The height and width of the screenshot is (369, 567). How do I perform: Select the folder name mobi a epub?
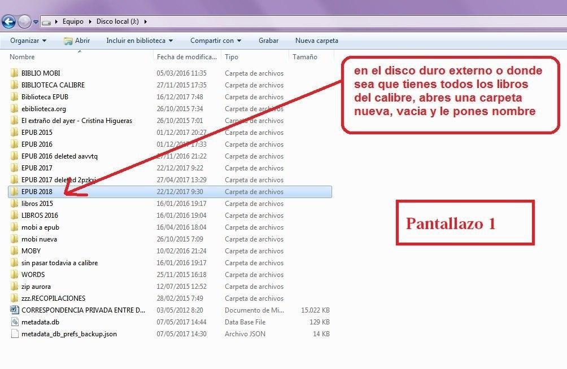pos(40,227)
